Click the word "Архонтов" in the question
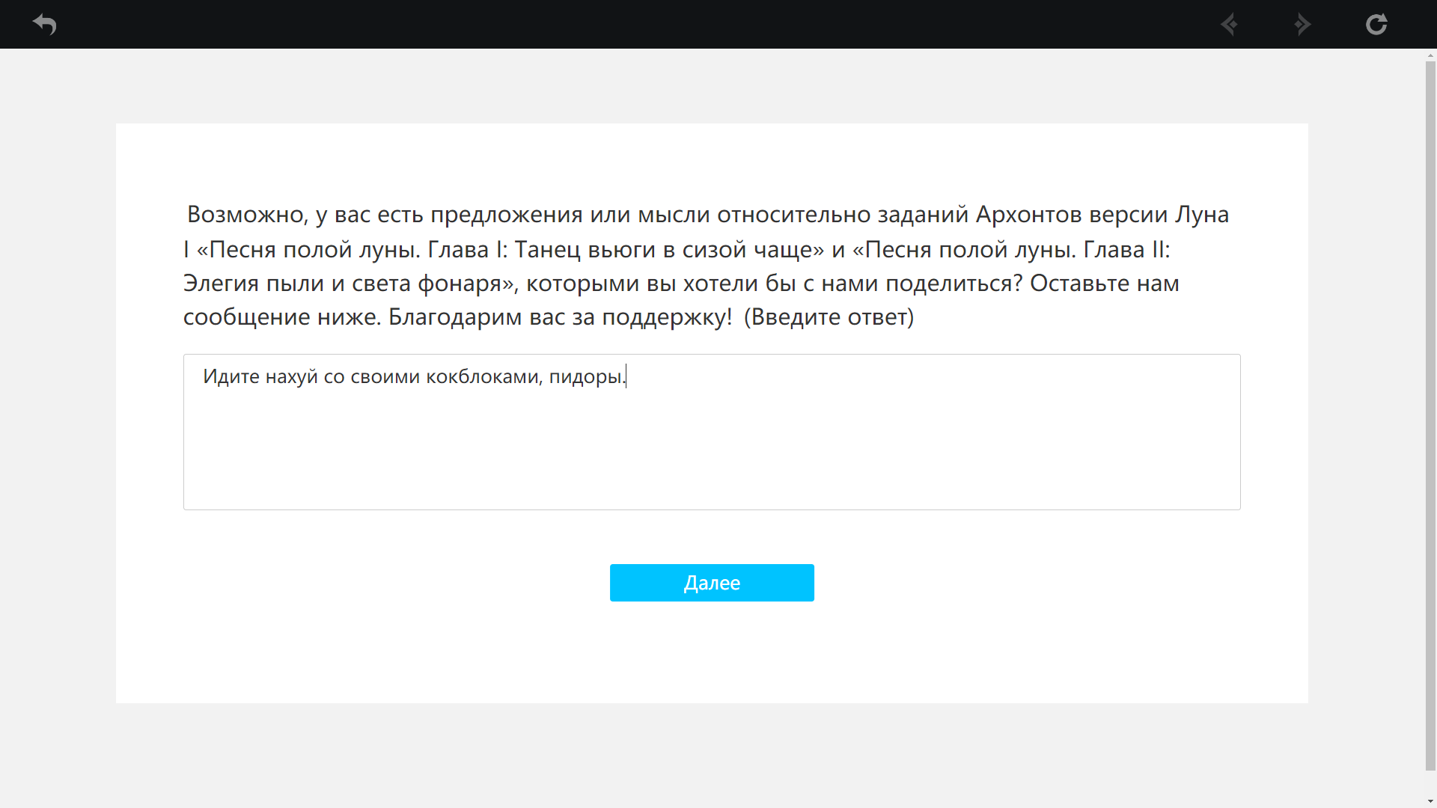The image size is (1437, 808). pyautogui.click(x=1028, y=215)
